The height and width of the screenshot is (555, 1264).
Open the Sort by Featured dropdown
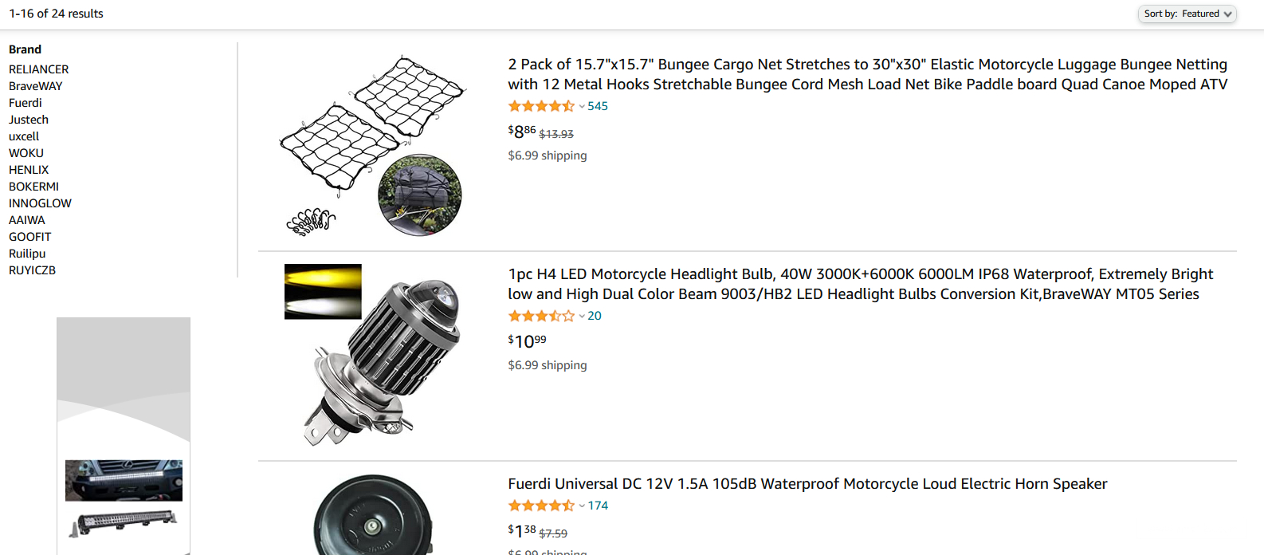click(x=1187, y=14)
